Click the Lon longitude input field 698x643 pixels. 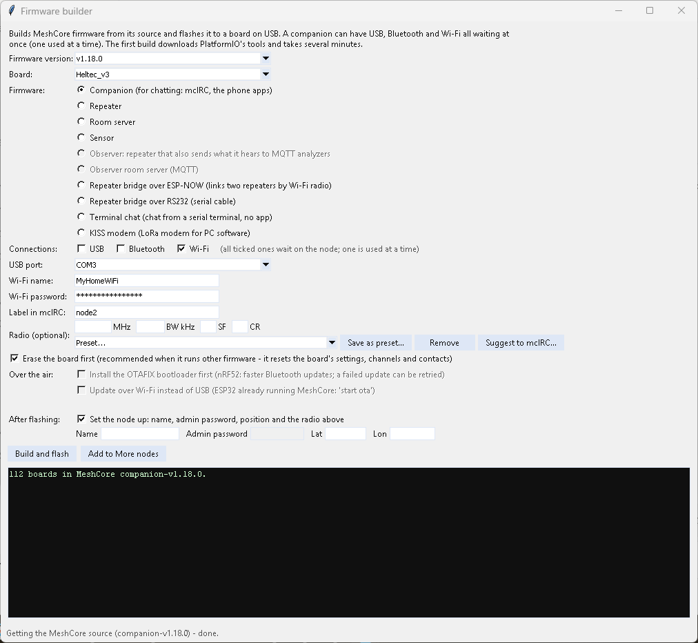coord(412,434)
